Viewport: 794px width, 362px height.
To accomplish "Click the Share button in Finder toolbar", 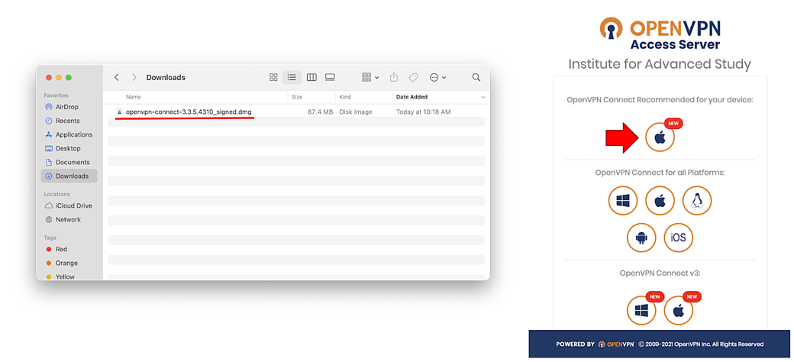I will point(394,77).
